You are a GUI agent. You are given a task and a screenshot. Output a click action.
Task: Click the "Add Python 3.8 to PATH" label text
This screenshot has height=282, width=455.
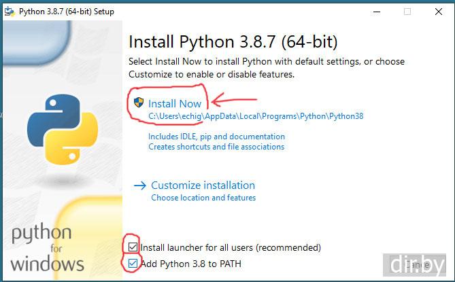[x=192, y=264]
